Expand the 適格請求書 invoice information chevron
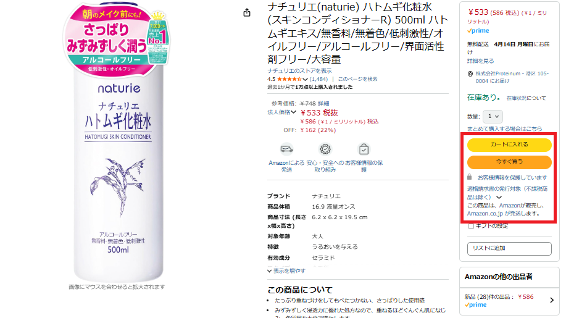Screen dimensions: 566x318 click(499, 198)
